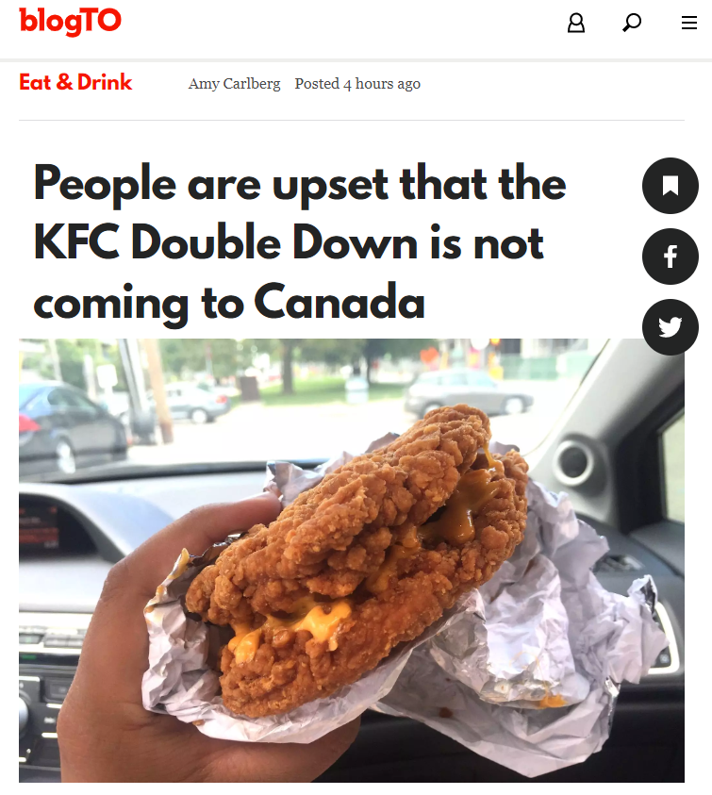This screenshot has height=795, width=712.
Task: Open the Eat & Drink section
Action: (75, 82)
